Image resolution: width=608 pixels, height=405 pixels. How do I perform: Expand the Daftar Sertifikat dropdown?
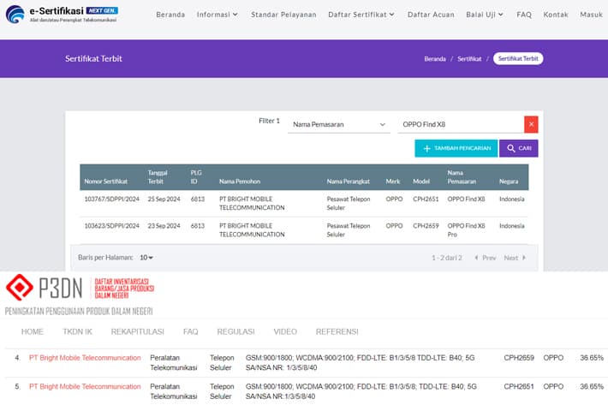(x=361, y=15)
